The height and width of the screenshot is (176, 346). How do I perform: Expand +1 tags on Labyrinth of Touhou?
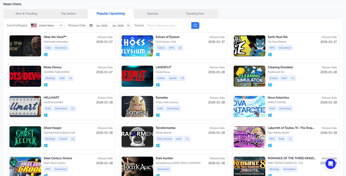point(290,139)
